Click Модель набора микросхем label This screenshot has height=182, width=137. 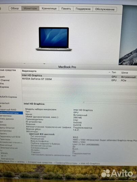click(x=41, y=109)
